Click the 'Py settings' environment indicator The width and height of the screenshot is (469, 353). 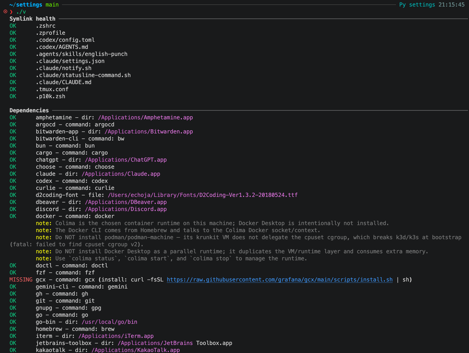click(x=417, y=5)
